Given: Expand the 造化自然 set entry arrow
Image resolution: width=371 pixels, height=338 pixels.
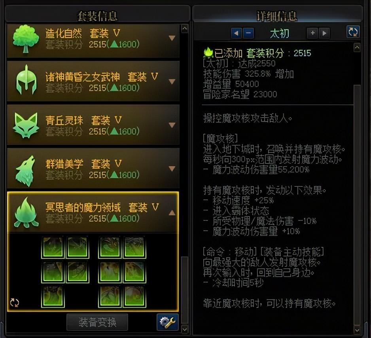Looking at the screenshot, I should click(x=172, y=38).
